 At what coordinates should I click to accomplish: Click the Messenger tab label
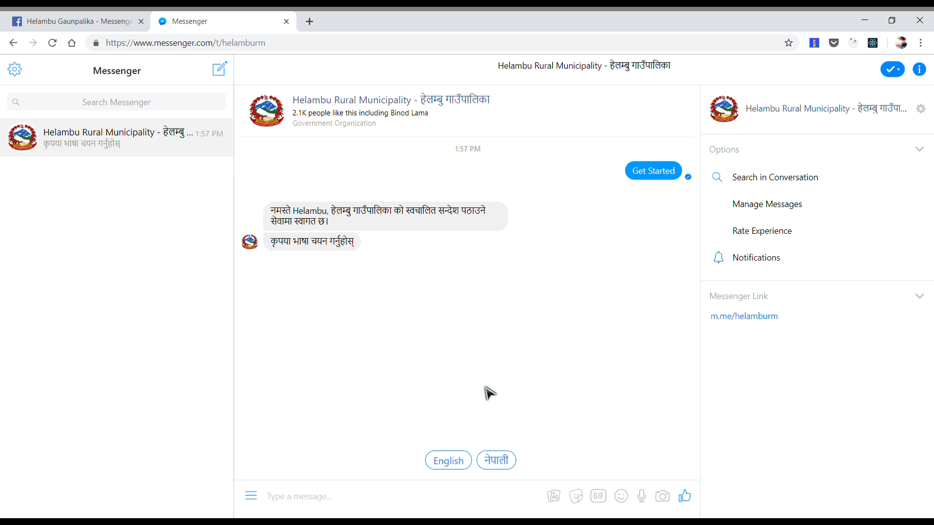click(x=190, y=21)
